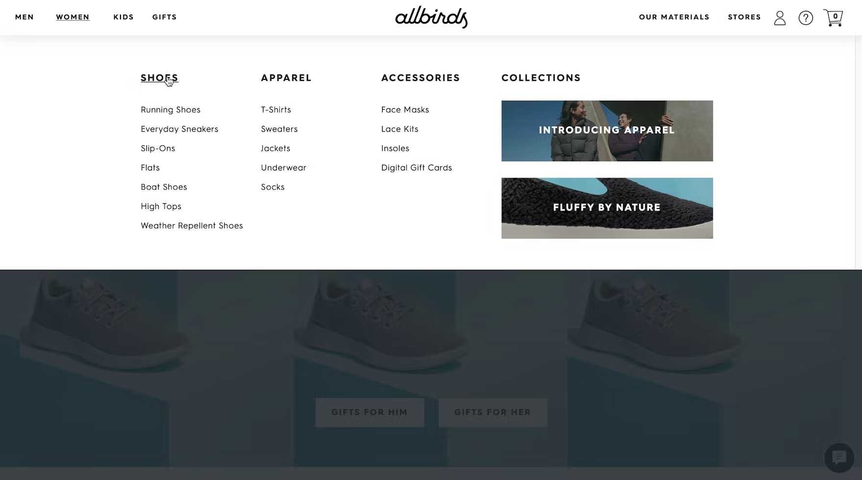This screenshot has width=862, height=480.
Task: Open Weather Repellent Shoes
Action: pos(192,226)
